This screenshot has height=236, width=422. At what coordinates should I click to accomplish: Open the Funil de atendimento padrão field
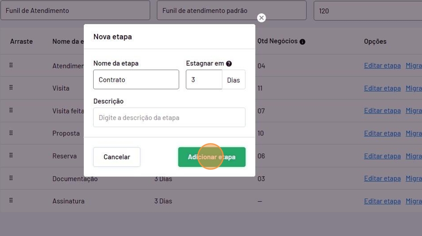(232, 10)
